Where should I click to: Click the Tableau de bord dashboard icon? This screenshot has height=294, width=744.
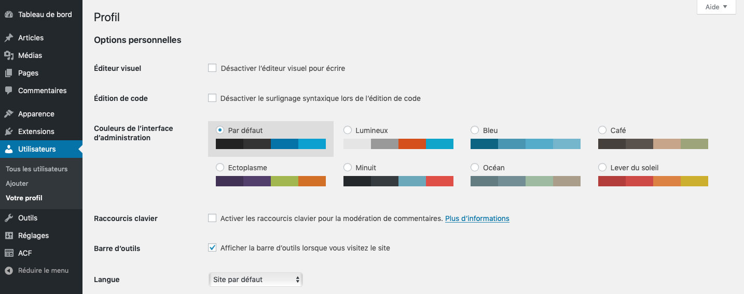click(x=9, y=14)
